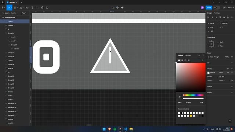Click stroke hex value field
Screen dimensions: 235x132
pos(213,73)
